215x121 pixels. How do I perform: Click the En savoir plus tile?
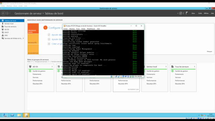pyautogui.click(x=33, y=49)
